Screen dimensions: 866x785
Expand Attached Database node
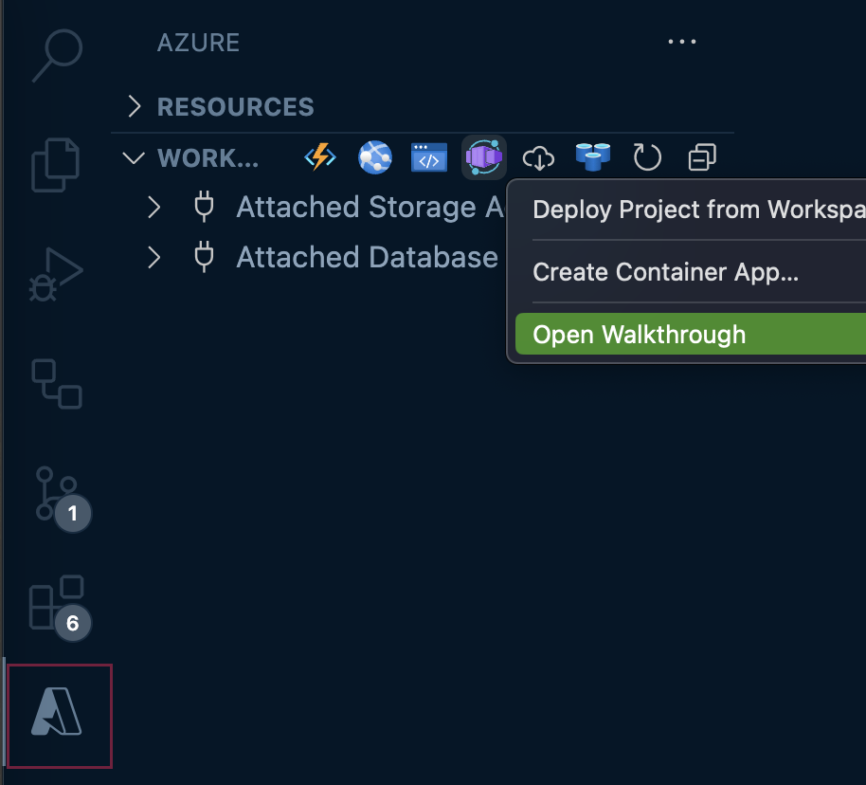click(x=154, y=258)
